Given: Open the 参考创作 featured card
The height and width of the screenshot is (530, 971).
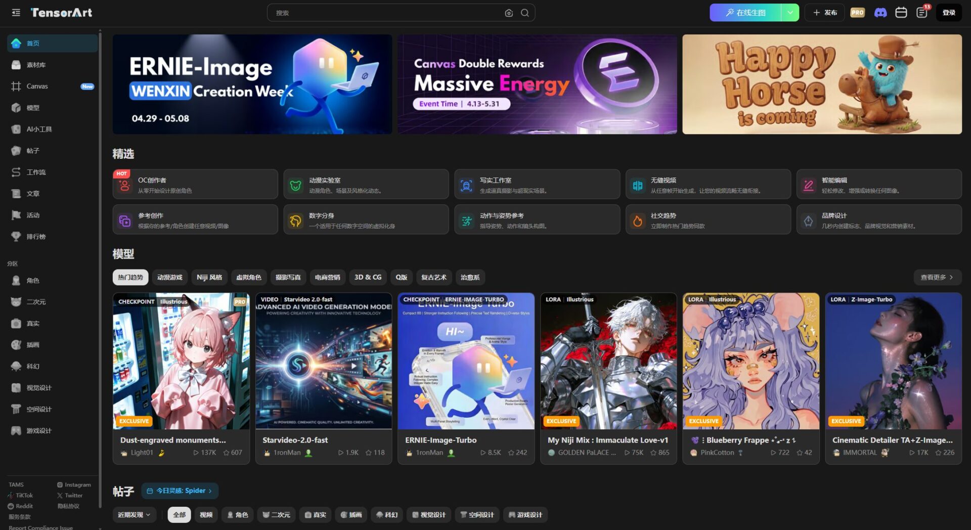Looking at the screenshot, I should tap(195, 219).
